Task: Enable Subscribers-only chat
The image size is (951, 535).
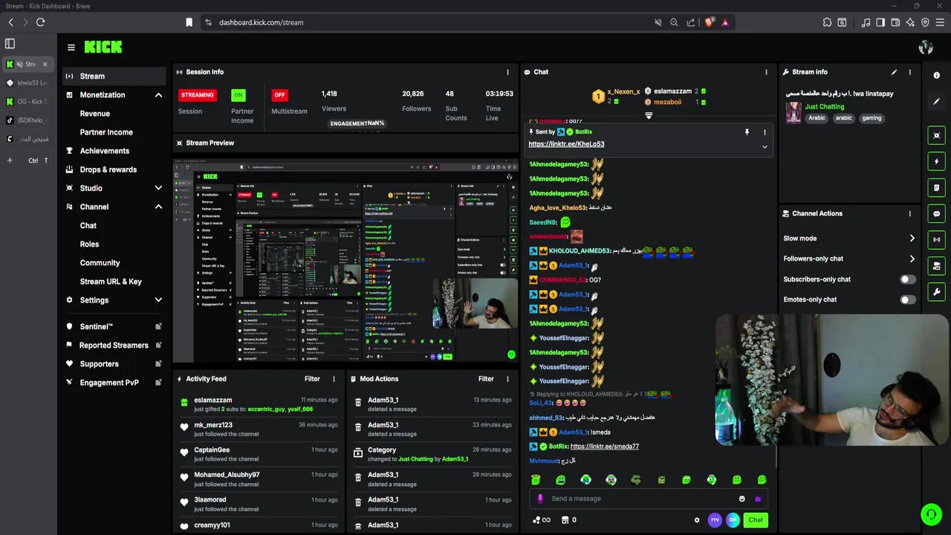Action: (x=908, y=279)
